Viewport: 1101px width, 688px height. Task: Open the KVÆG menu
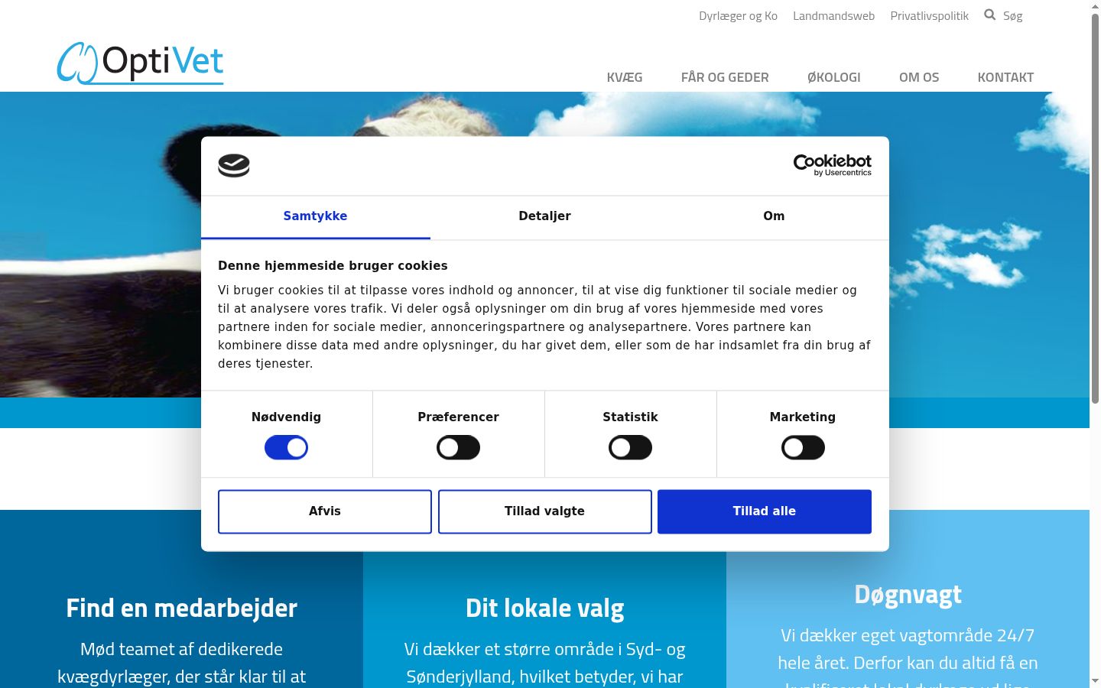pos(625,77)
